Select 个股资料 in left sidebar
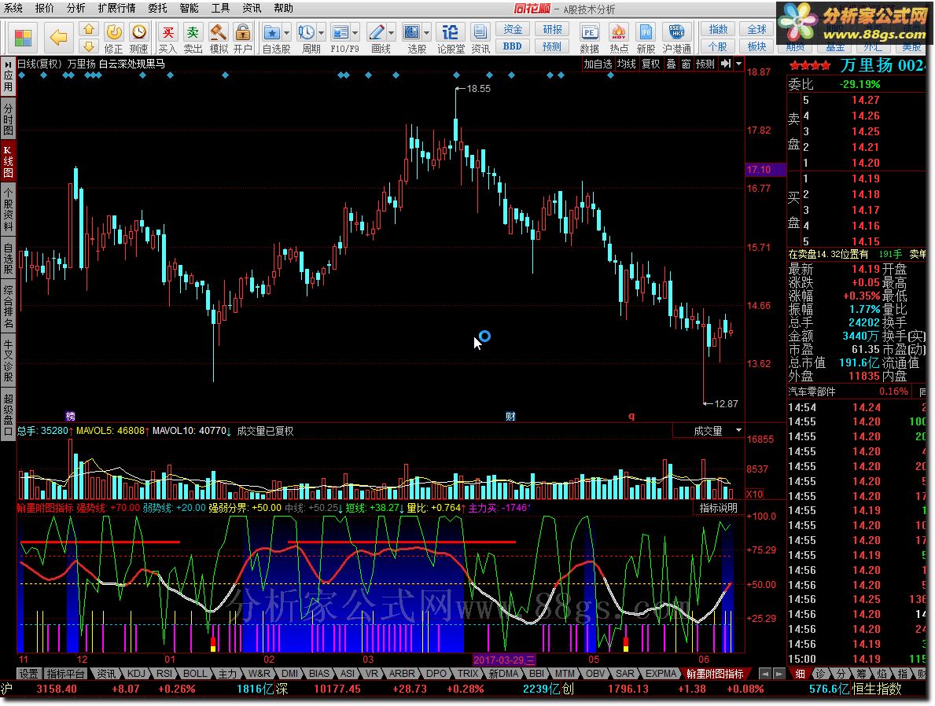This screenshot has width=935, height=706. click(x=8, y=208)
